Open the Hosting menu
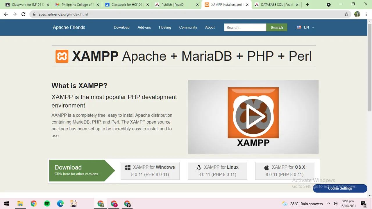 pos(165,27)
